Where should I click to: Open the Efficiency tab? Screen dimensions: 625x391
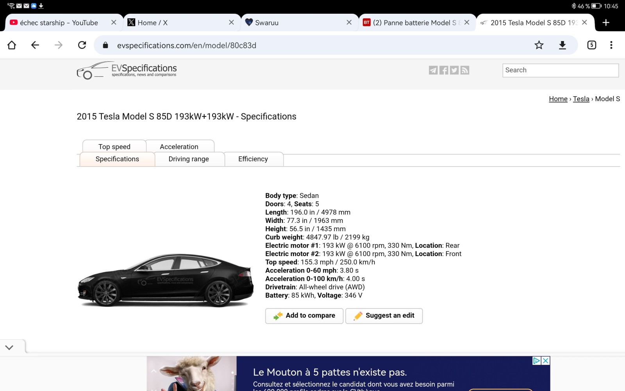(x=253, y=159)
